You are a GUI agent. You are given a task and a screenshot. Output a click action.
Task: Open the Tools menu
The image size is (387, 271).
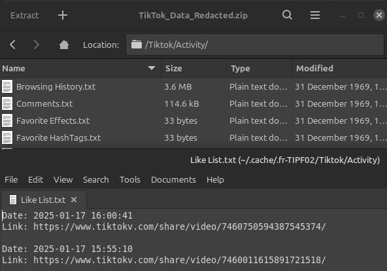point(130,179)
